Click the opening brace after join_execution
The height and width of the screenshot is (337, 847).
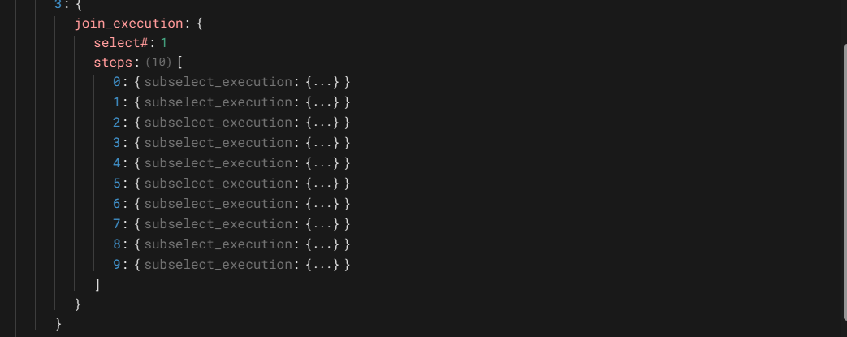(199, 24)
